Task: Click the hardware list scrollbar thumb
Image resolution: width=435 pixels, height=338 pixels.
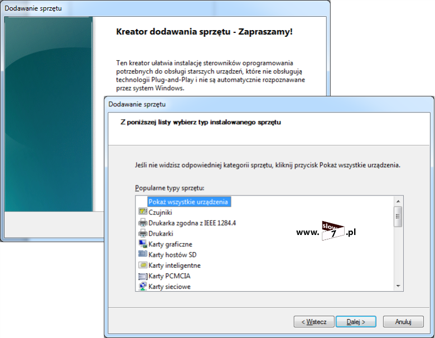Action: [398, 217]
